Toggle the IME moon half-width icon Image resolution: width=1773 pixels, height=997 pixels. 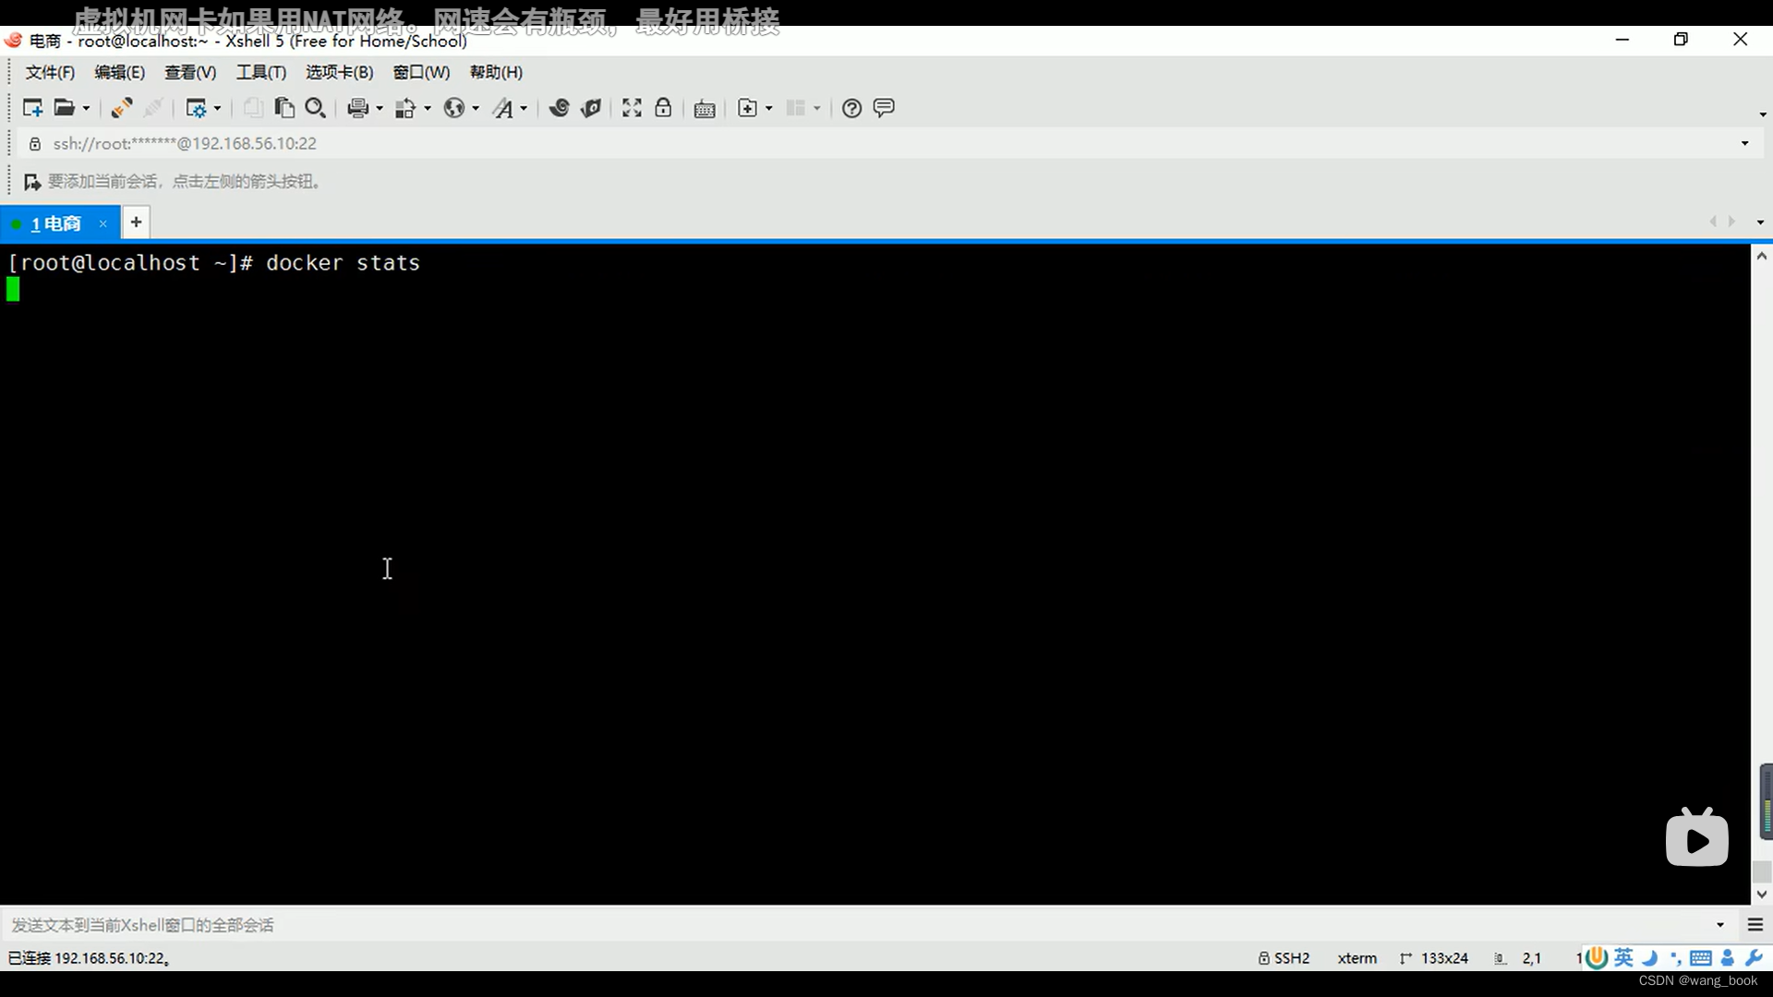(1649, 957)
